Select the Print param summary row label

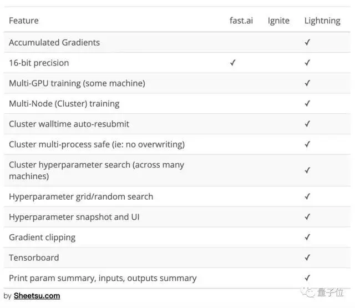(103, 278)
